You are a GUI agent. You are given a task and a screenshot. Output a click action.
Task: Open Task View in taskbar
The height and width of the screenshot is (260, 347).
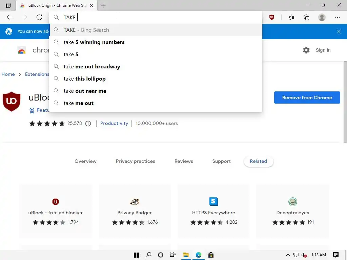[x=172, y=255]
